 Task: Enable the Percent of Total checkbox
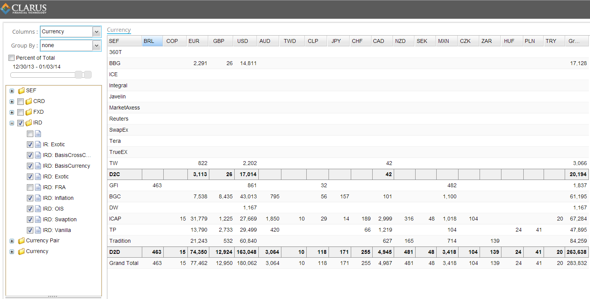pos(12,58)
